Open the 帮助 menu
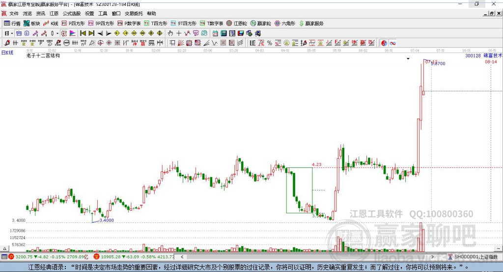 [151, 13]
